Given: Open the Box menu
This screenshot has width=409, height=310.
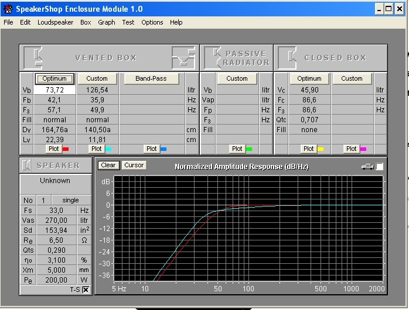Looking at the screenshot, I should point(86,22).
